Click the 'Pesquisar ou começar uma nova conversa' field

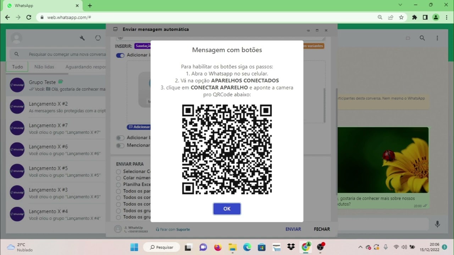(x=57, y=54)
